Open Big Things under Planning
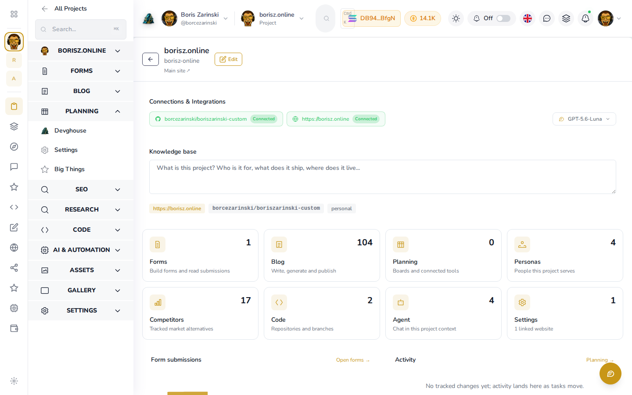632x395 pixels. point(81,169)
